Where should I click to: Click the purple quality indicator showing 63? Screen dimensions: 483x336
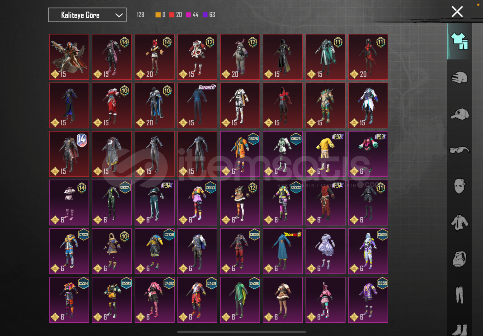tap(209, 15)
